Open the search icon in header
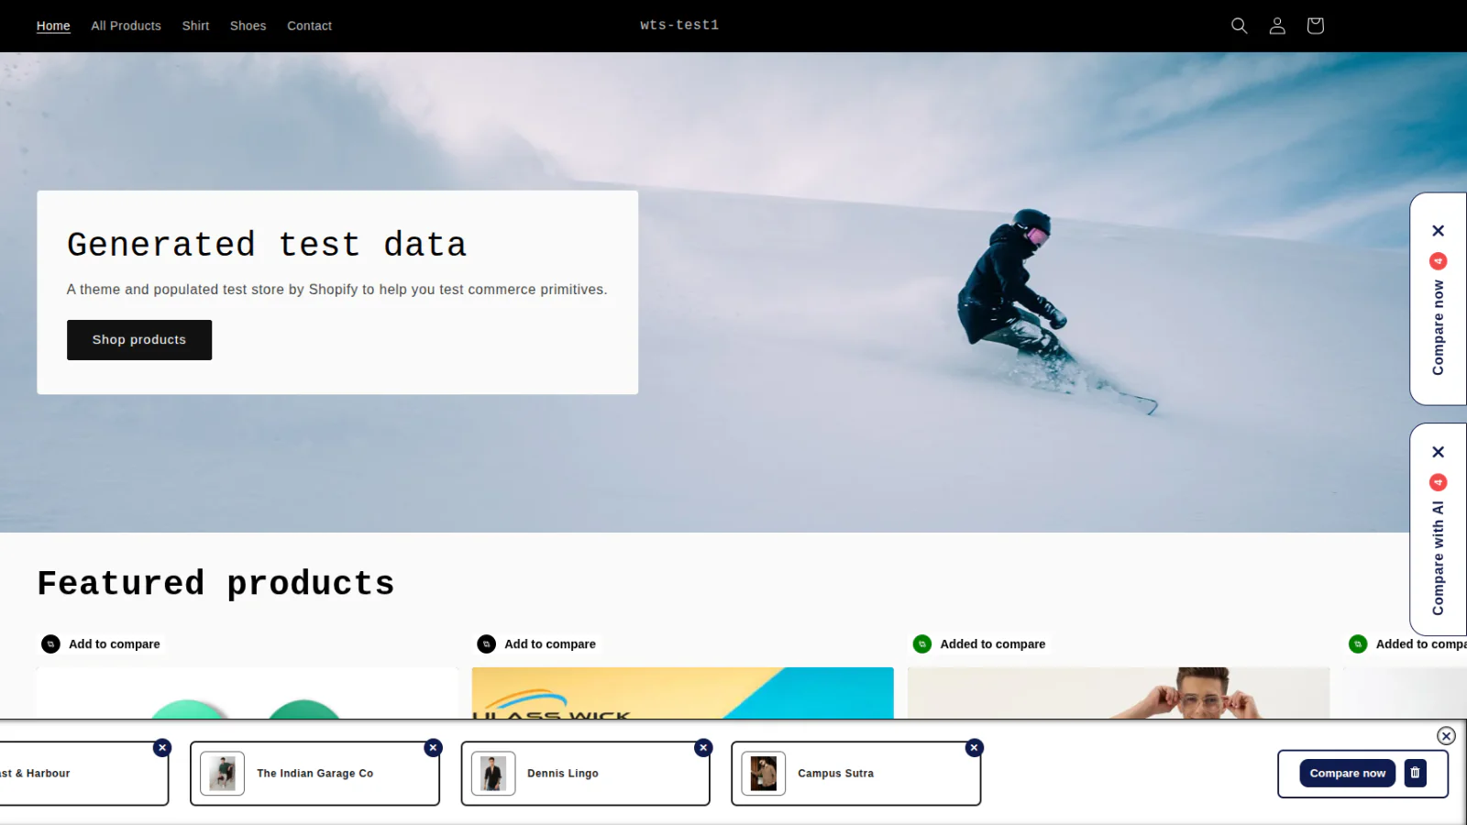1467x825 pixels. [x=1239, y=26]
